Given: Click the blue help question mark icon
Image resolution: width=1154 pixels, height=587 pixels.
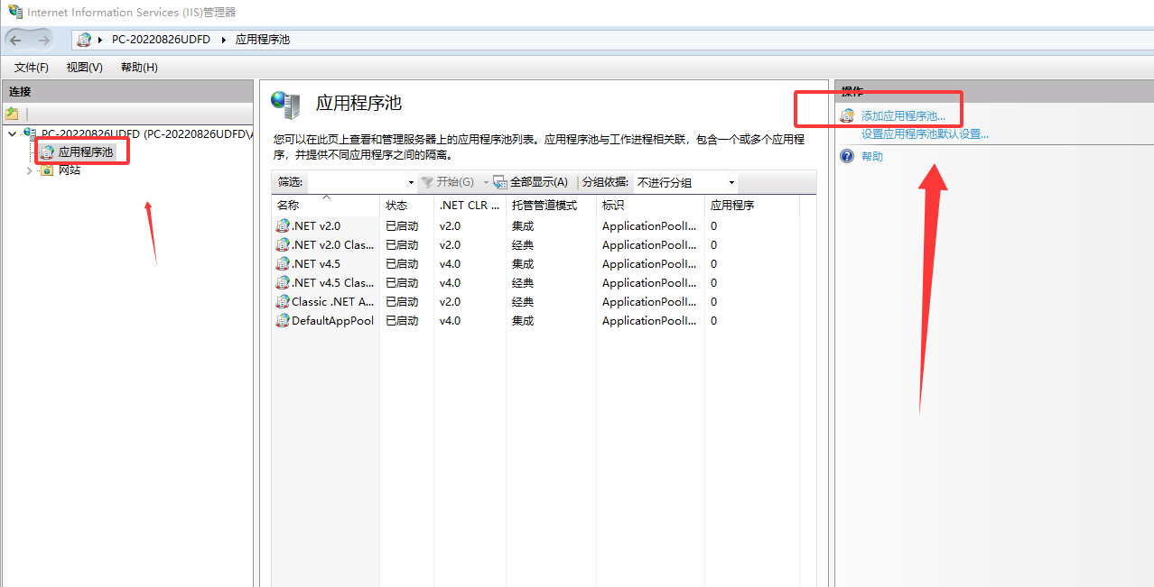Looking at the screenshot, I should [847, 156].
